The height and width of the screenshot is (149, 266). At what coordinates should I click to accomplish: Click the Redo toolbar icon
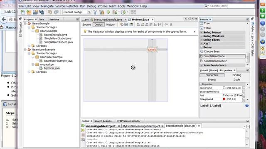click(56, 12)
